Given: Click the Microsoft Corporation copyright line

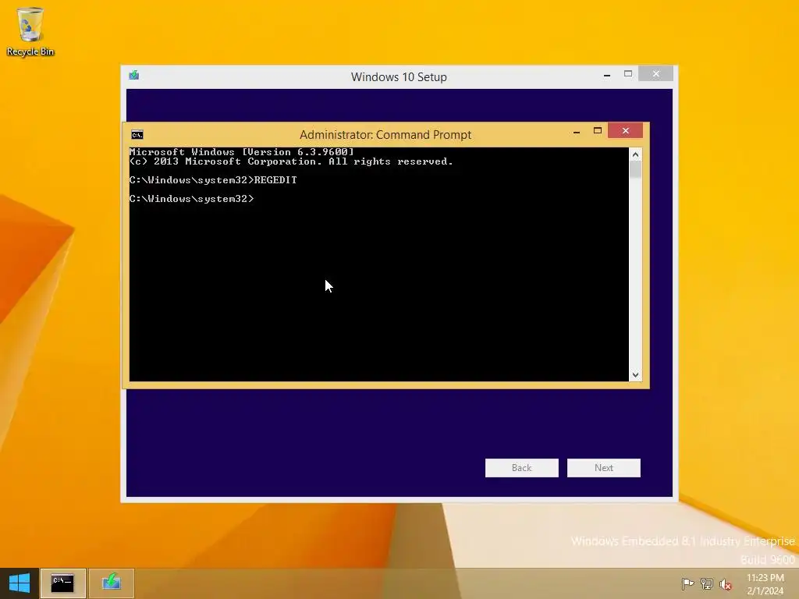Looking at the screenshot, I should 291,161.
